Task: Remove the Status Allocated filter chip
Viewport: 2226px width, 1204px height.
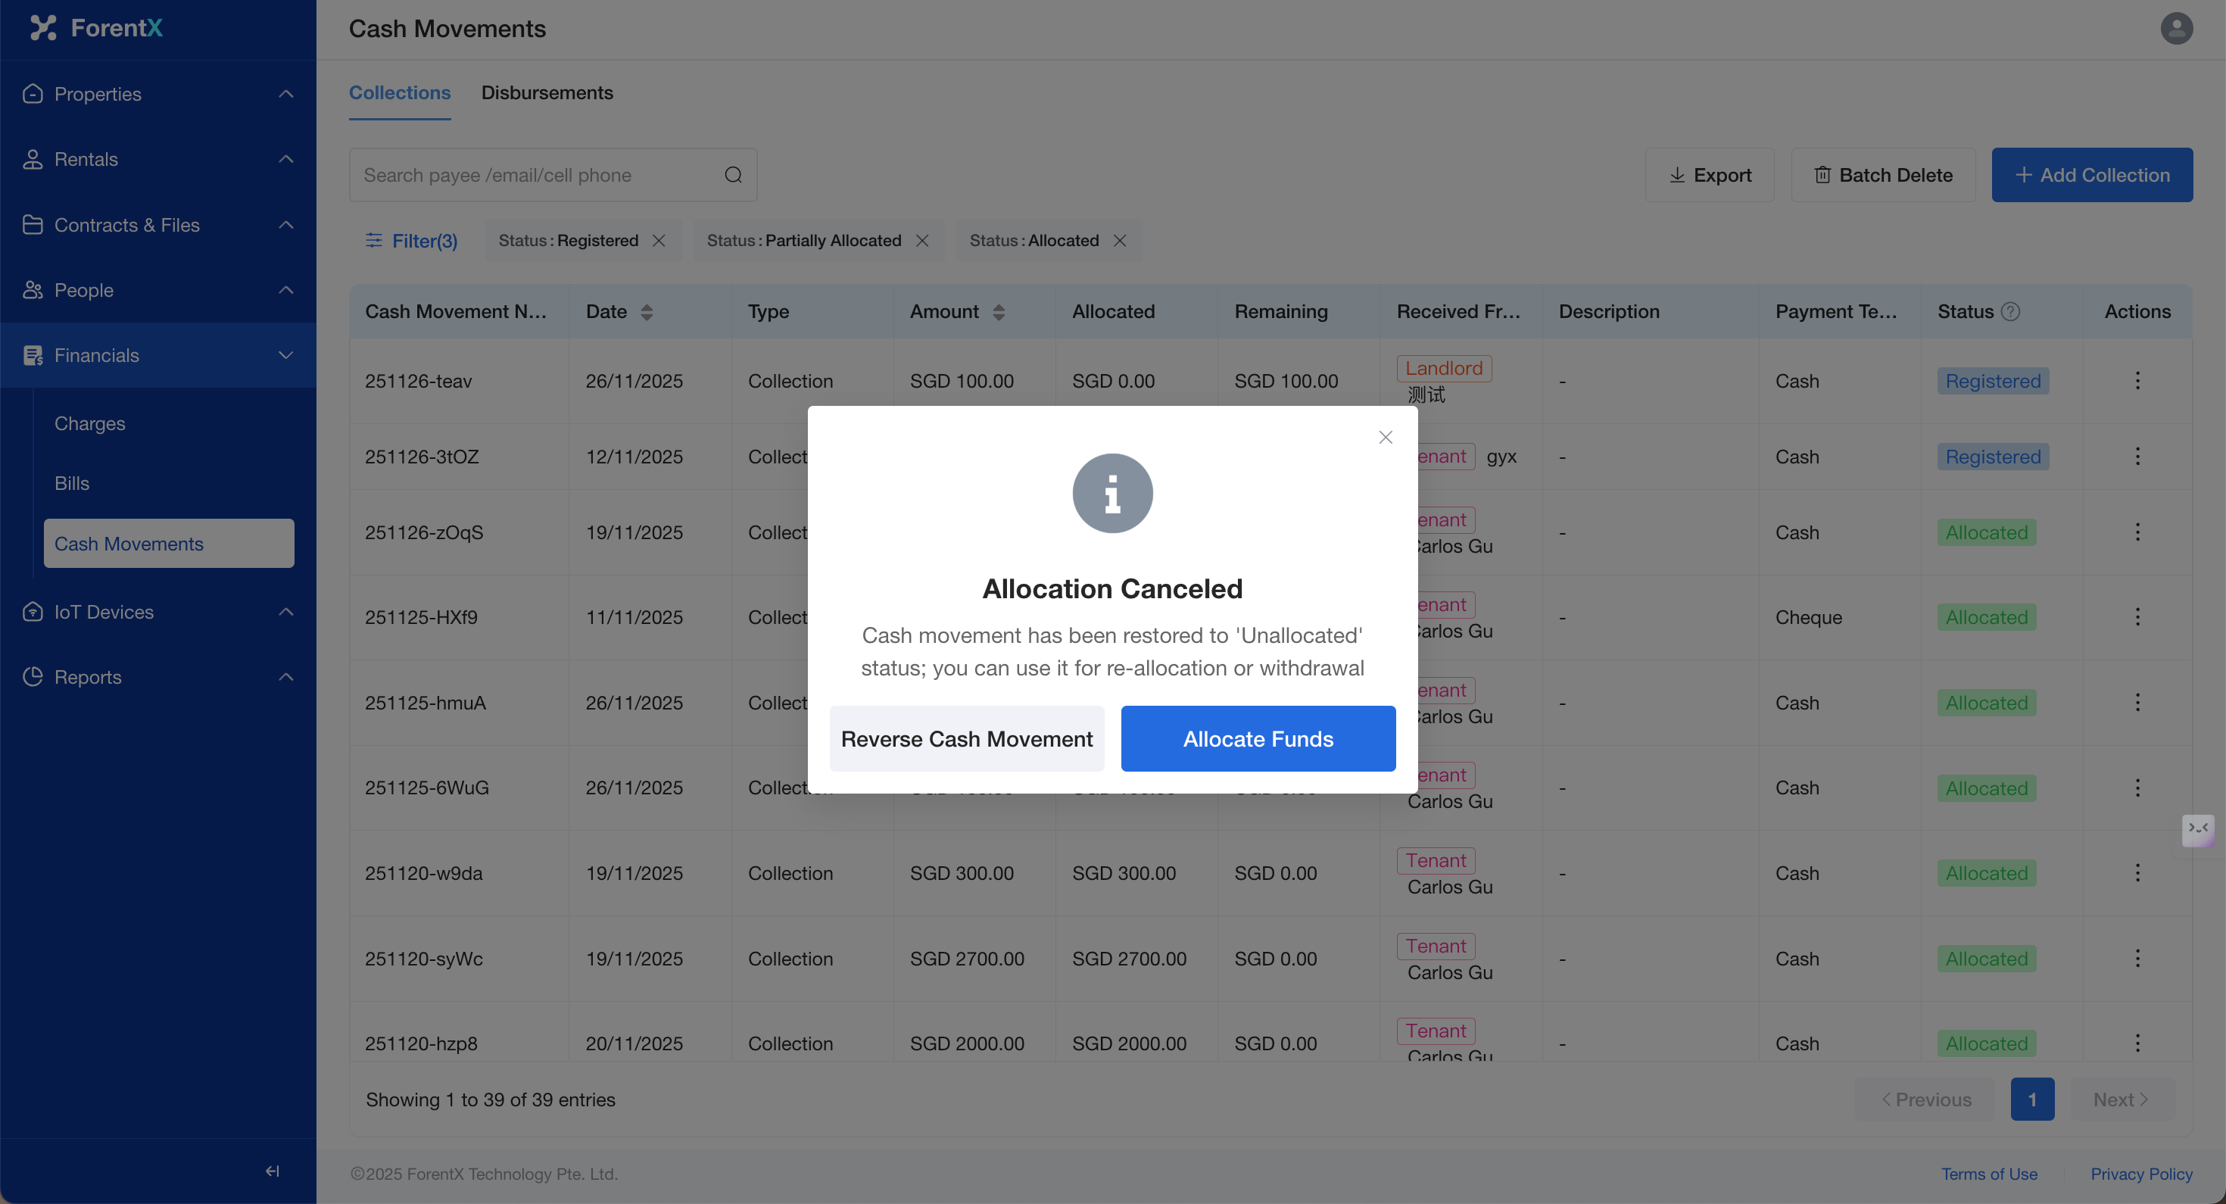Action: point(1120,240)
